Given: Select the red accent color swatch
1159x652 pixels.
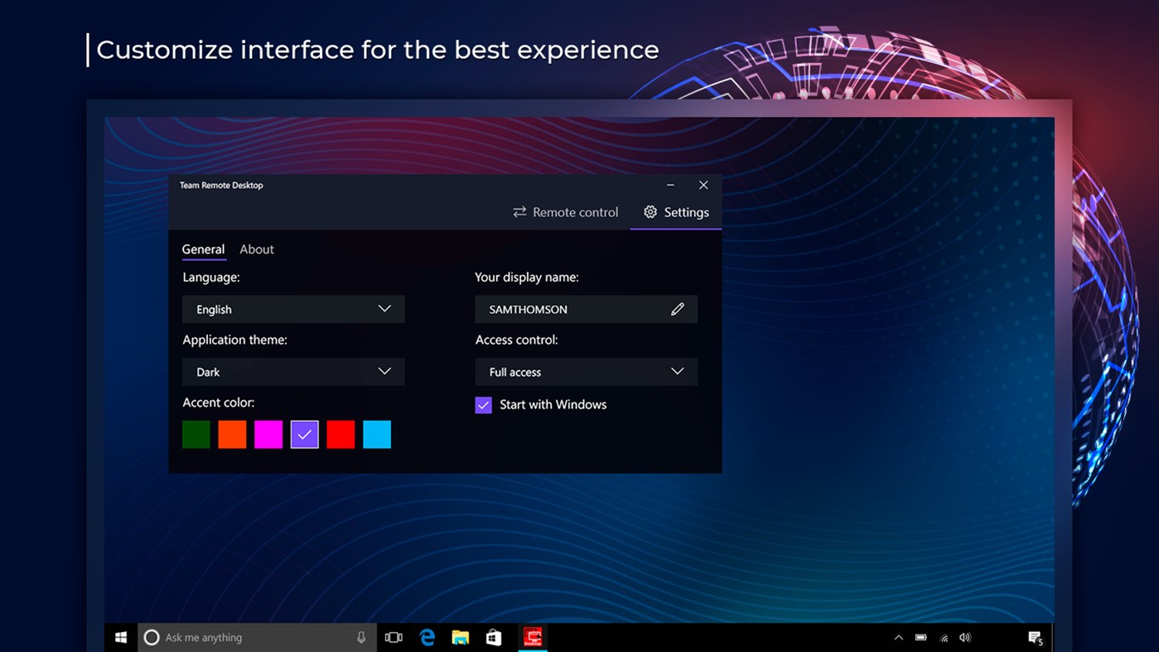Looking at the screenshot, I should pos(340,433).
